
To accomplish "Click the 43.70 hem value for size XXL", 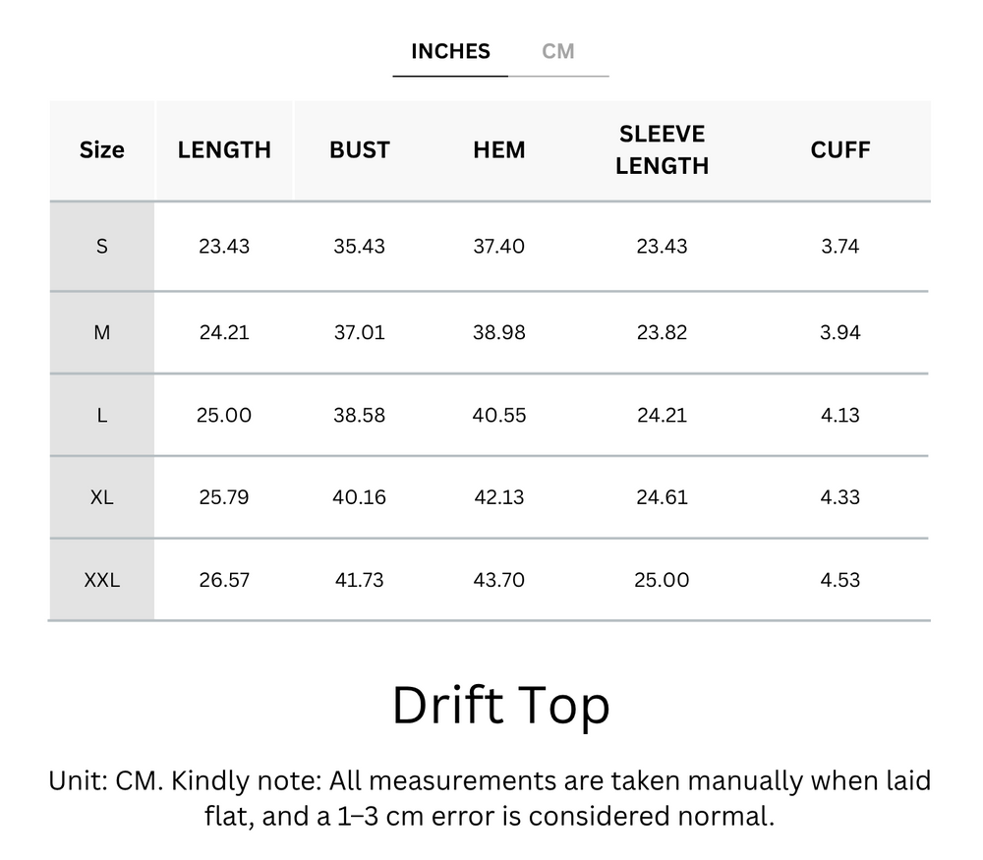I will click(x=499, y=580).
